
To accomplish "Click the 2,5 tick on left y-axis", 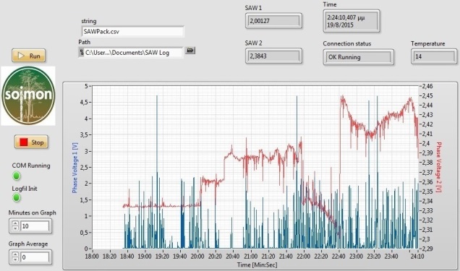I will coord(84,167).
